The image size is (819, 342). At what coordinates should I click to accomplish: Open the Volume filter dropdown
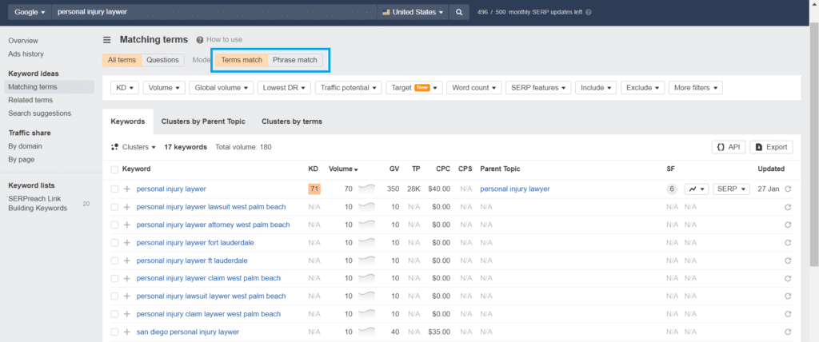(x=164, y=88)
